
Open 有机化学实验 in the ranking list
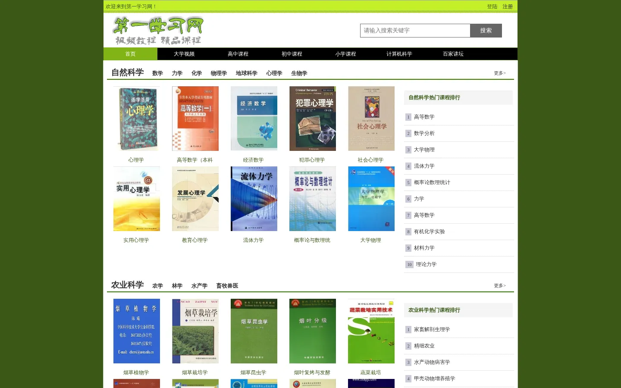coord(430,232)
